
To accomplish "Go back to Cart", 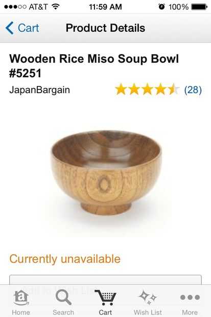I will click(x=22, y=28).
